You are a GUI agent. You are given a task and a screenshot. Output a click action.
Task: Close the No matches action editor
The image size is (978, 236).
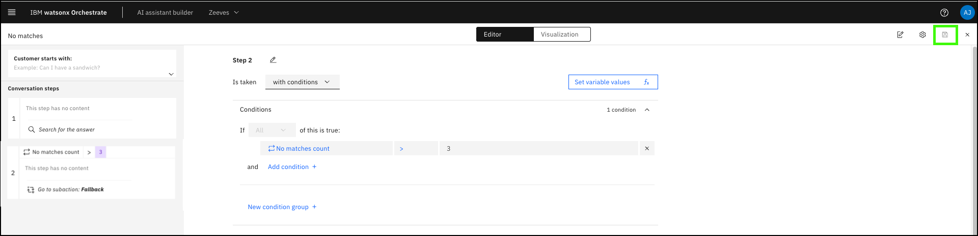click(967, 35)
